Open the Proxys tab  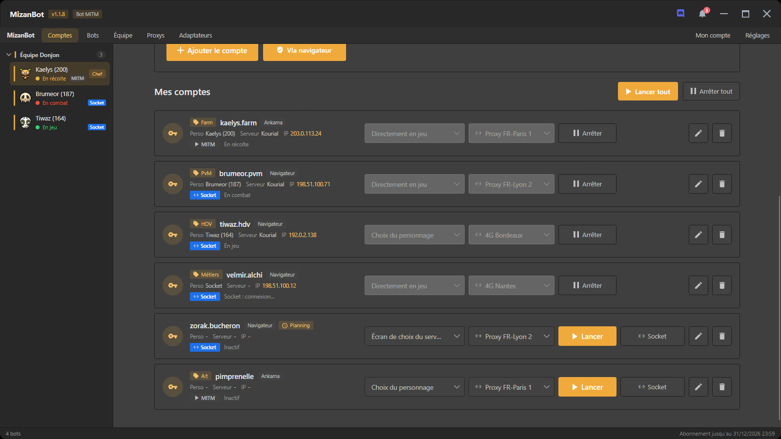click(156, 35)
